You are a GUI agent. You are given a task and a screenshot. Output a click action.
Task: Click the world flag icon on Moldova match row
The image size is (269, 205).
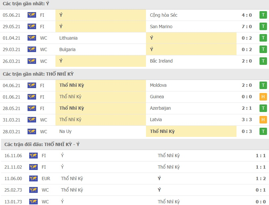(x=32, y=85)
